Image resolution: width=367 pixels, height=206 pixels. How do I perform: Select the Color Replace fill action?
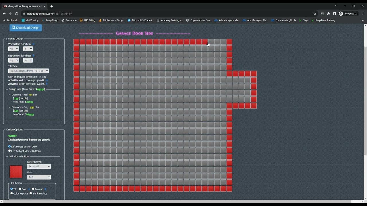[11, 193]
